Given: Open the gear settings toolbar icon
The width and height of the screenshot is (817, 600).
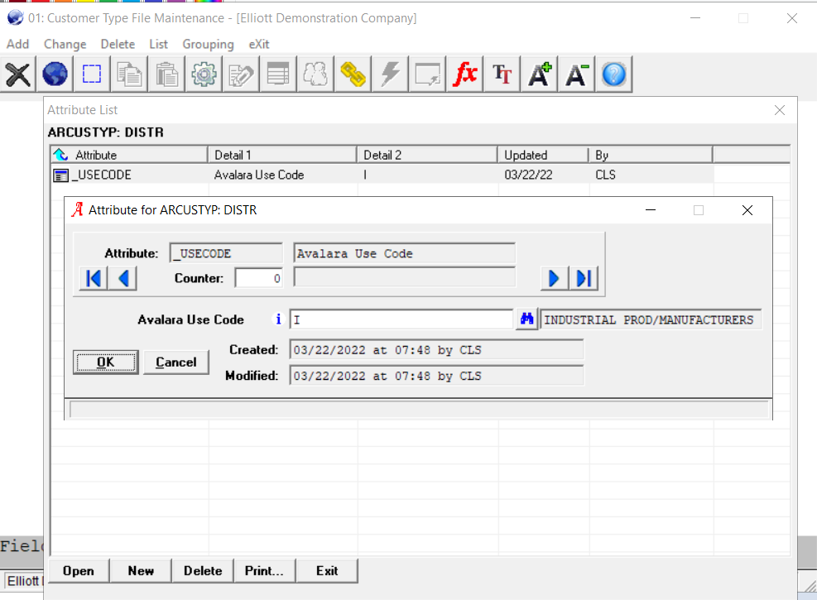Looking at the screenshot, I should click(204, 74).
